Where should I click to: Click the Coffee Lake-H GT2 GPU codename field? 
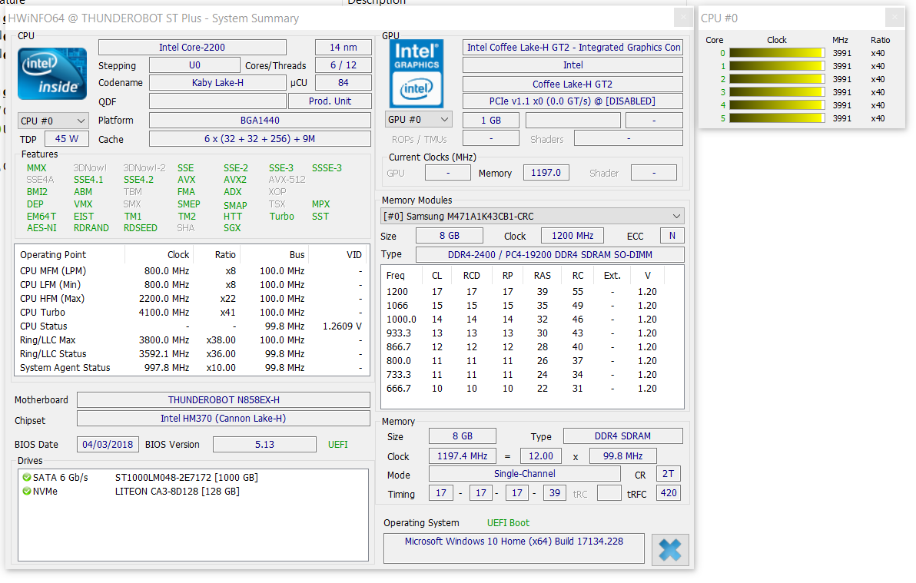572,84
